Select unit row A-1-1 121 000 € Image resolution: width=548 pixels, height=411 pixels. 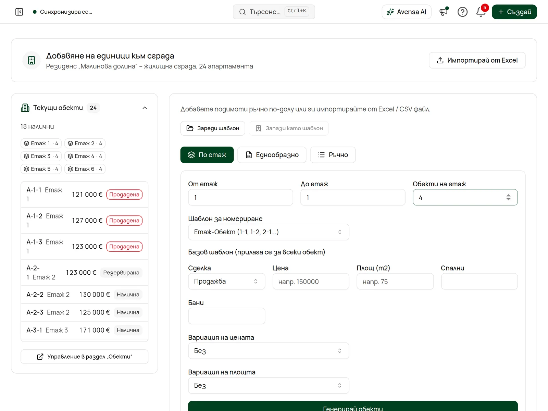click(x=85, y=195)
